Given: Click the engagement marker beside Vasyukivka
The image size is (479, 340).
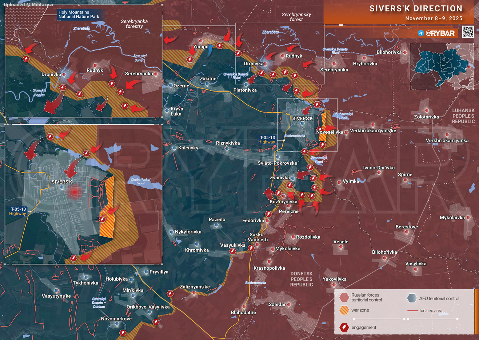Looking at the screenshot, I should click(x=232, y=251).
